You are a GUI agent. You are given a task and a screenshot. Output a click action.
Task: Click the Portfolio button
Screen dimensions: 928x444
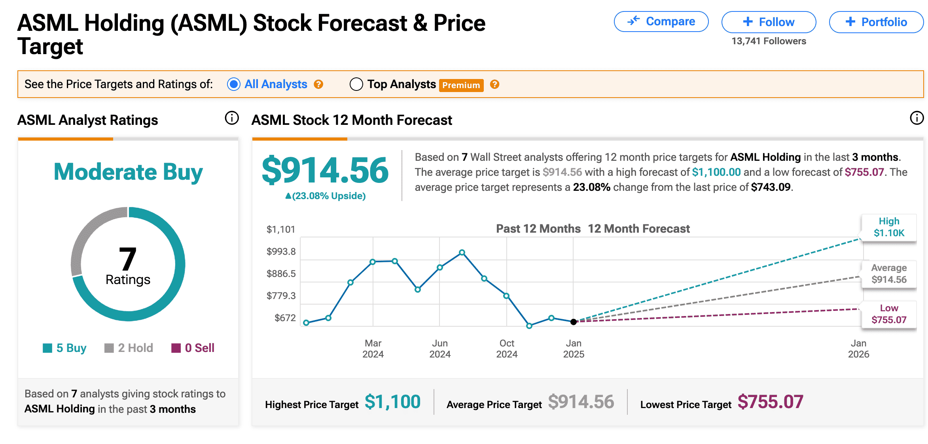(x=876, y=22)
